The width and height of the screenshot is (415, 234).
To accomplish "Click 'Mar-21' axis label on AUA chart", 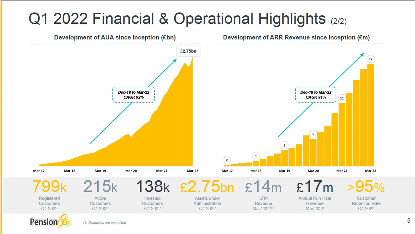I will click(162, 170).
